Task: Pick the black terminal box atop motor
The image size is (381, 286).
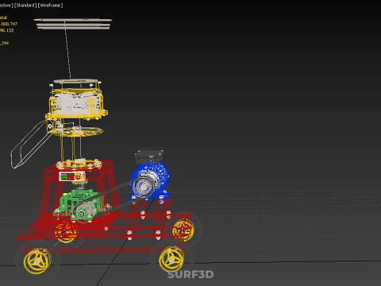Action: click(149, 156)
